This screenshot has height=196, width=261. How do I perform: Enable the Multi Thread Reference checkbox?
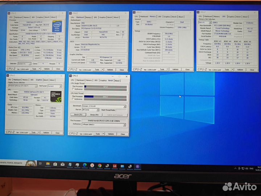point(73,99)
